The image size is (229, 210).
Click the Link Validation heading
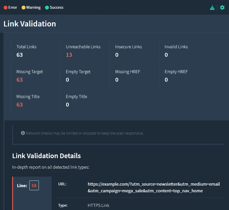30,24
